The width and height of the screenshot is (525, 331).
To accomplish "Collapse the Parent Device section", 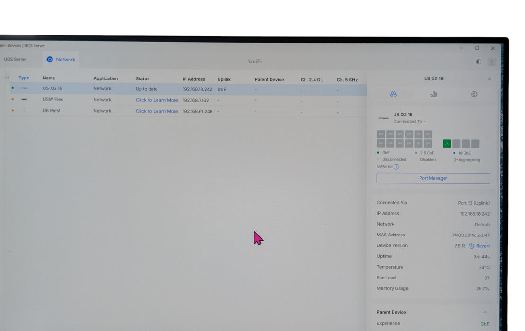I will (x=485, y=312).
